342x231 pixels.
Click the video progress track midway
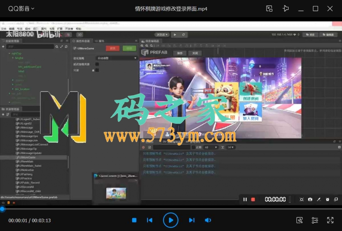(x=171, y=209)
